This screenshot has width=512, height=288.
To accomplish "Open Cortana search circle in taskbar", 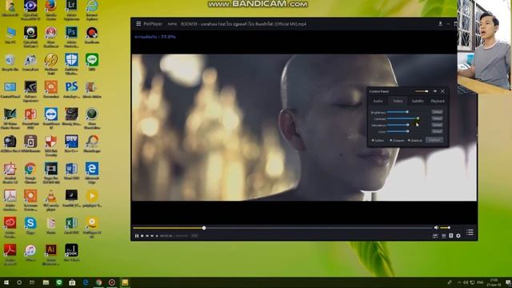I will 19,282.
